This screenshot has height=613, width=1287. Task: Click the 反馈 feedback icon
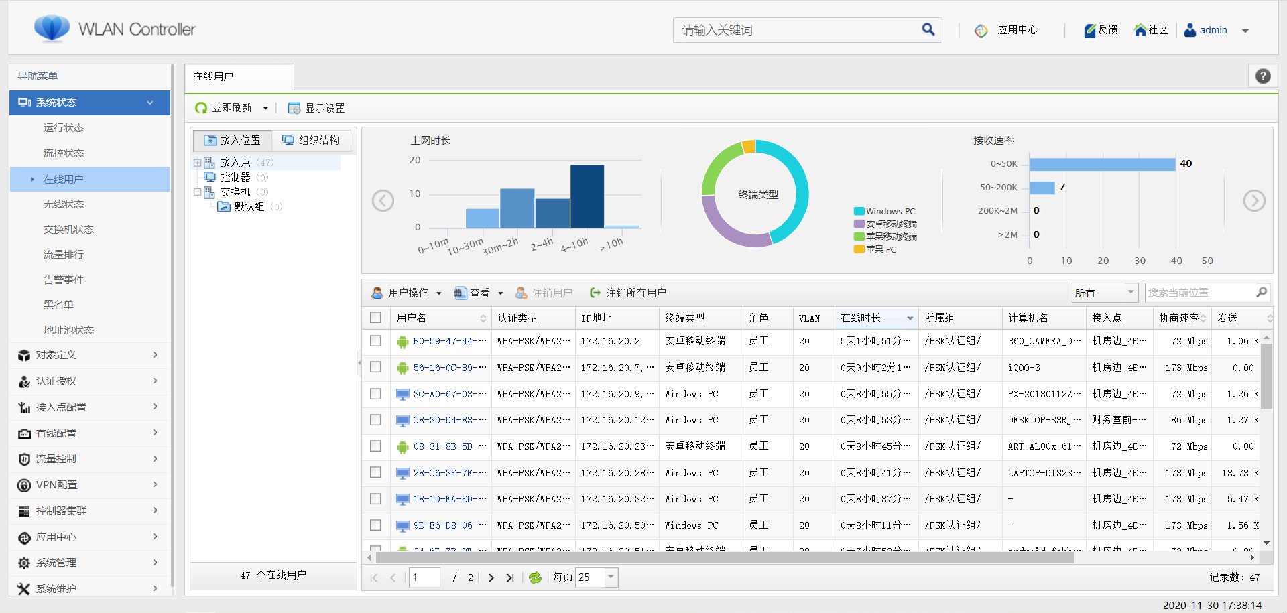point(1090,30)
